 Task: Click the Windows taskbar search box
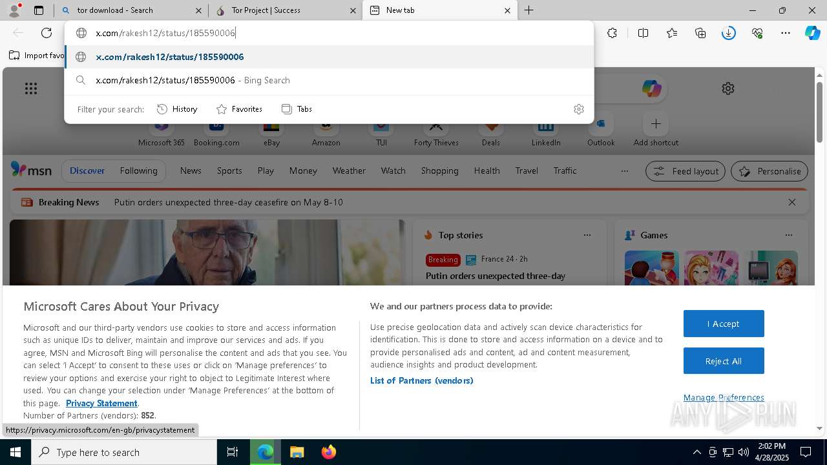[124, 452]
